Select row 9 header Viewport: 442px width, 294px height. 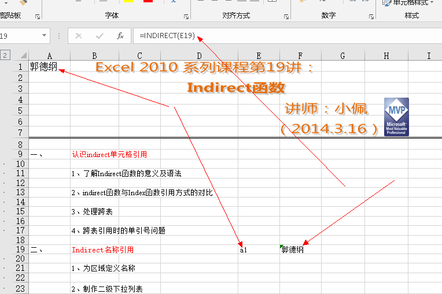[20, 154]
